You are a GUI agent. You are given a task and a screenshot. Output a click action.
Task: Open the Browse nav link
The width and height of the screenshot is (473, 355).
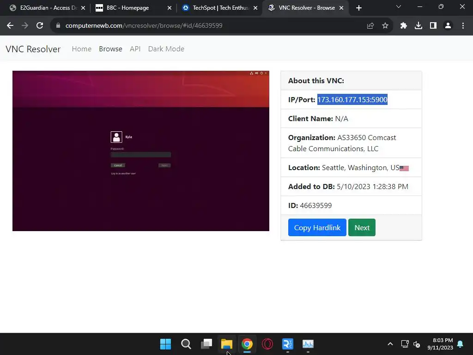pyautogui.click(x=110, y=49)
